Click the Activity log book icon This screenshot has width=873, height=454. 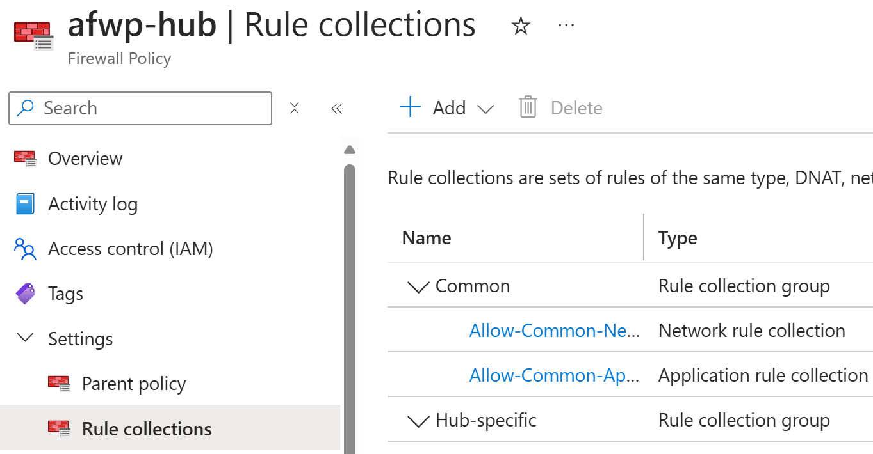point(25,204)
